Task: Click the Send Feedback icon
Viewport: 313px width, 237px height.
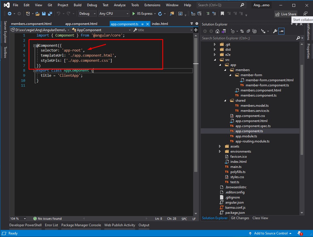Action: [x=305, y=14]
